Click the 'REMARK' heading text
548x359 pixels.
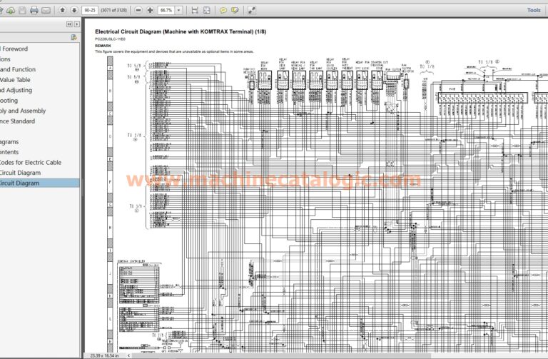103,46
